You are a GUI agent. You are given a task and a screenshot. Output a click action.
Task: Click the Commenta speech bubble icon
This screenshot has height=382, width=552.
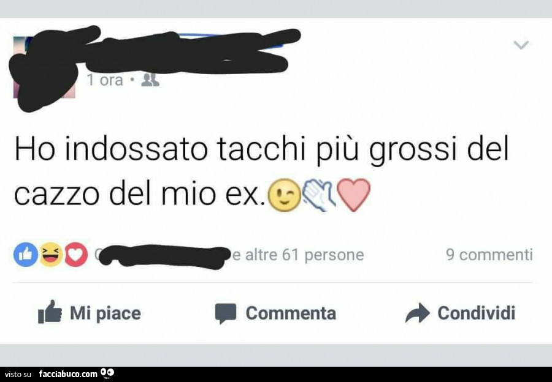[225, 313]
